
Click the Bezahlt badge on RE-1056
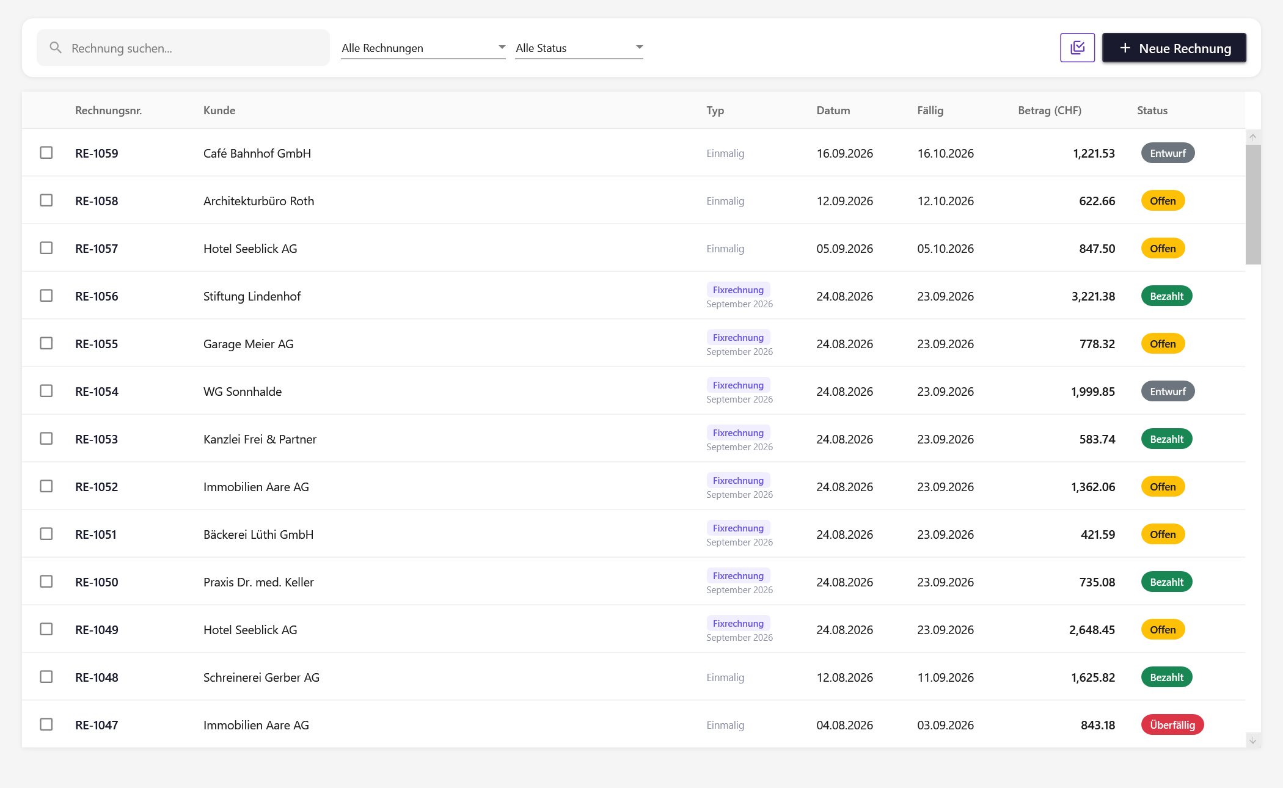point(1166,296)
